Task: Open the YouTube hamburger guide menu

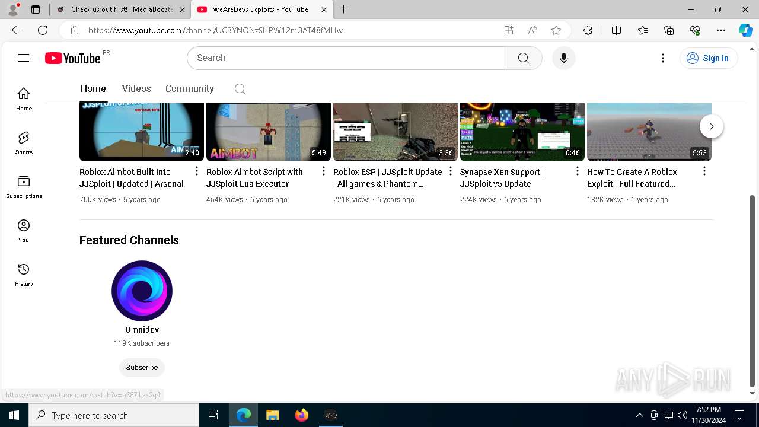Action: coord(24,58)
